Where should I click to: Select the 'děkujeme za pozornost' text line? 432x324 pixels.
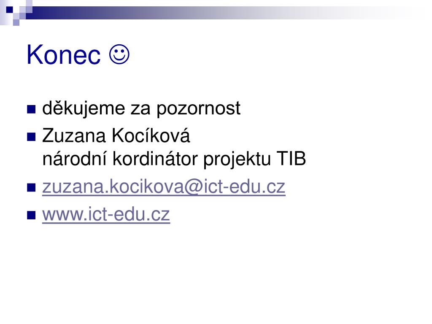[141, 108]
